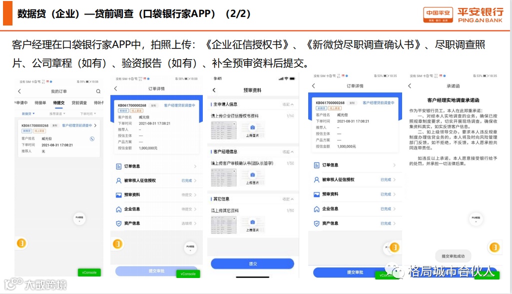Tap the back arrow on 我的订单 screen
This screenshot has width=512, height=294.
point(19,91)
